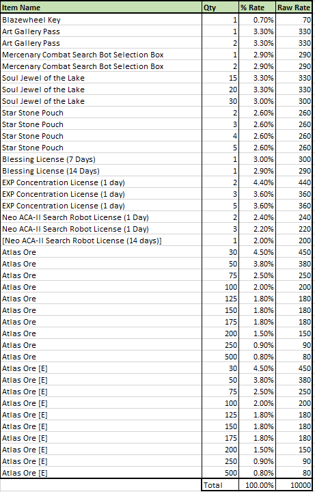Click the raw rate 240 cell
Screen dimensions: 315x492
tap(294, 217)
